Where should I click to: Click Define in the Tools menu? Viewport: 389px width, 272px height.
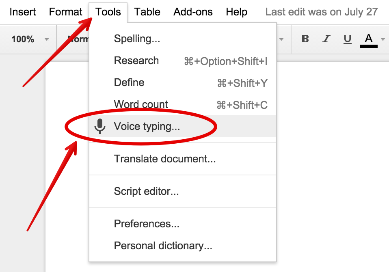coord(129,83)
